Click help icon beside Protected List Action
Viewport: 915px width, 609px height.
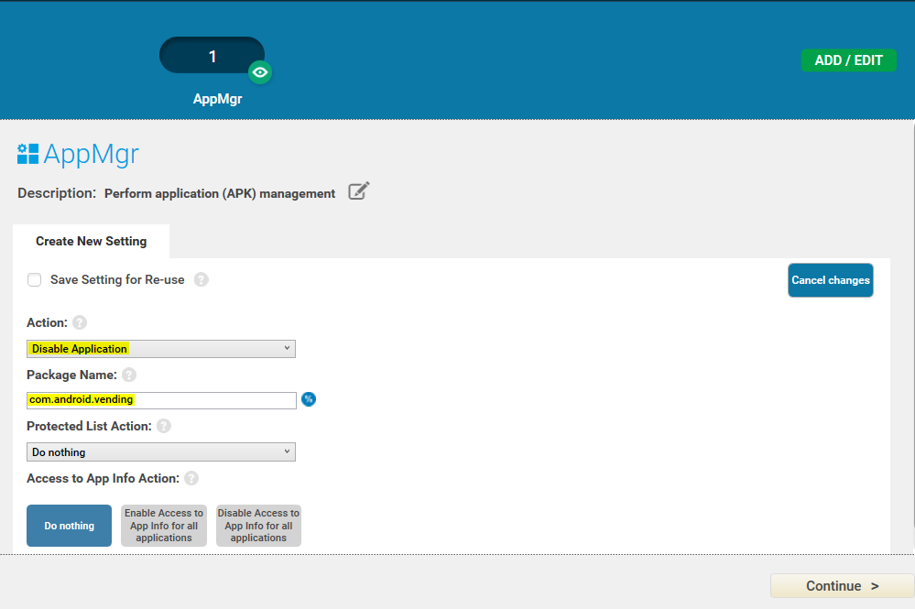tap(164, 426)
